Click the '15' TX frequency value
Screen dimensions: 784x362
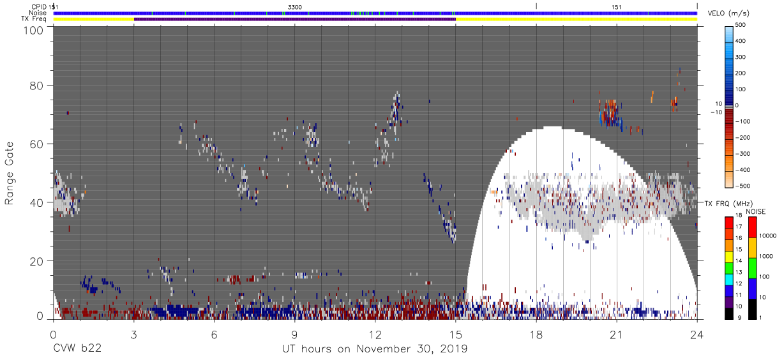click(x=740, y=250)
